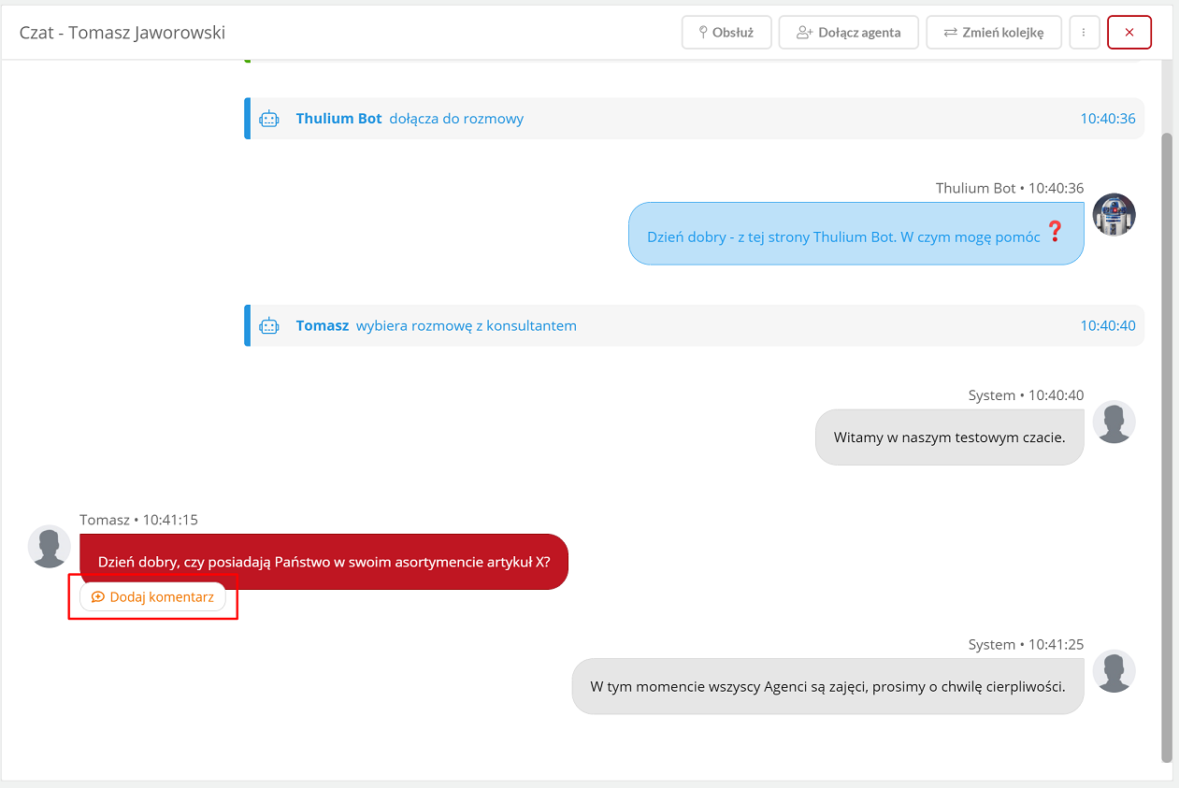Viewport: 1179px width, 788px height.
Task: Click the System • 10:41:25 message header
Action: tap(1026, 645)
